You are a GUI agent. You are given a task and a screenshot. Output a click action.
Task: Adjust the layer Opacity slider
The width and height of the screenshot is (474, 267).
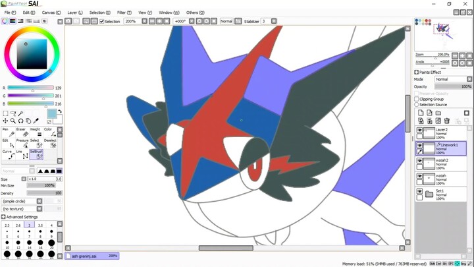tap(453, 86)
